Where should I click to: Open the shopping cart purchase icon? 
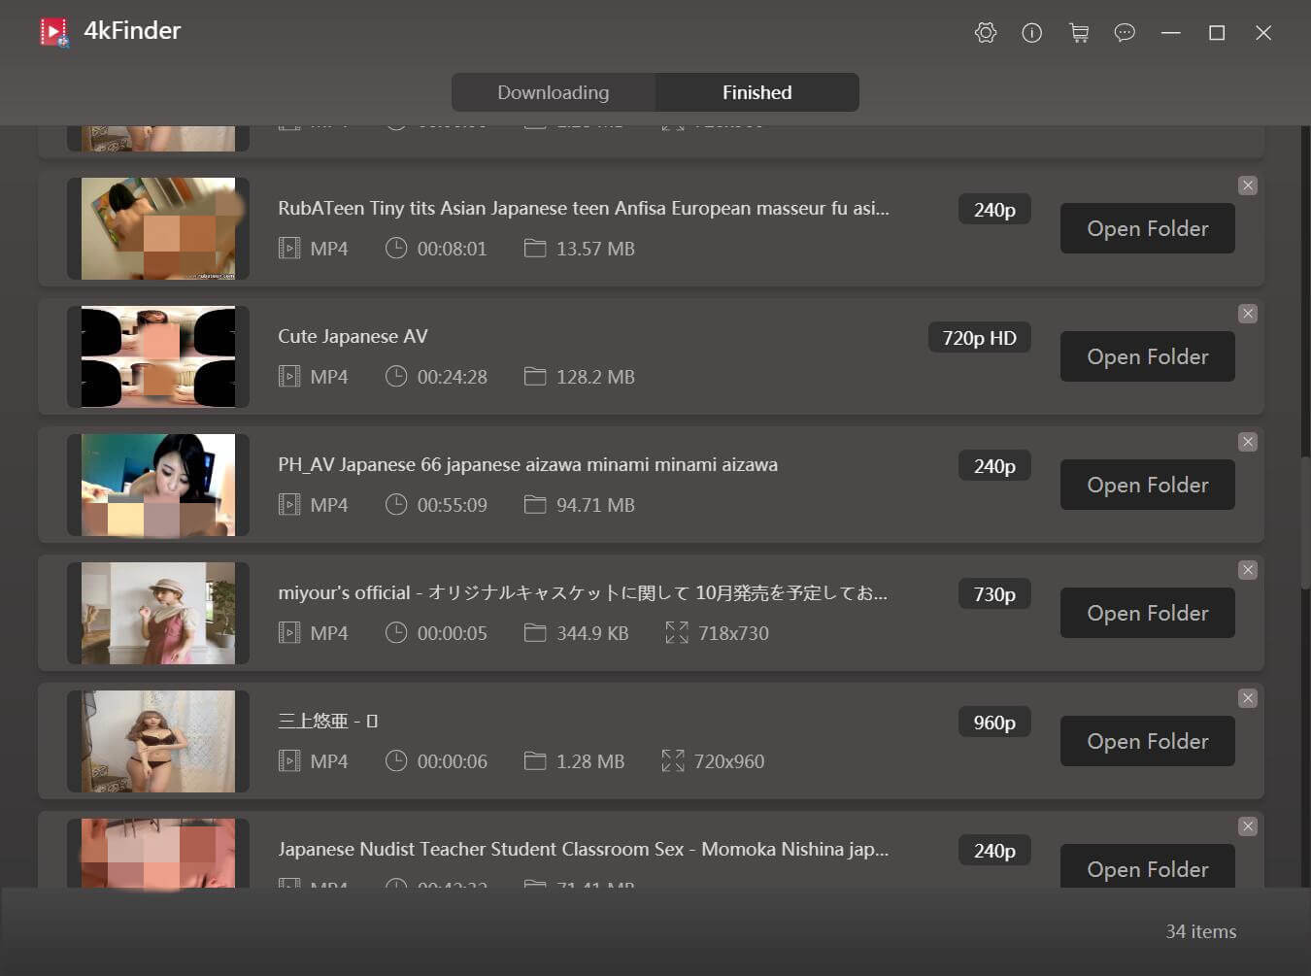coord(1079,33)
